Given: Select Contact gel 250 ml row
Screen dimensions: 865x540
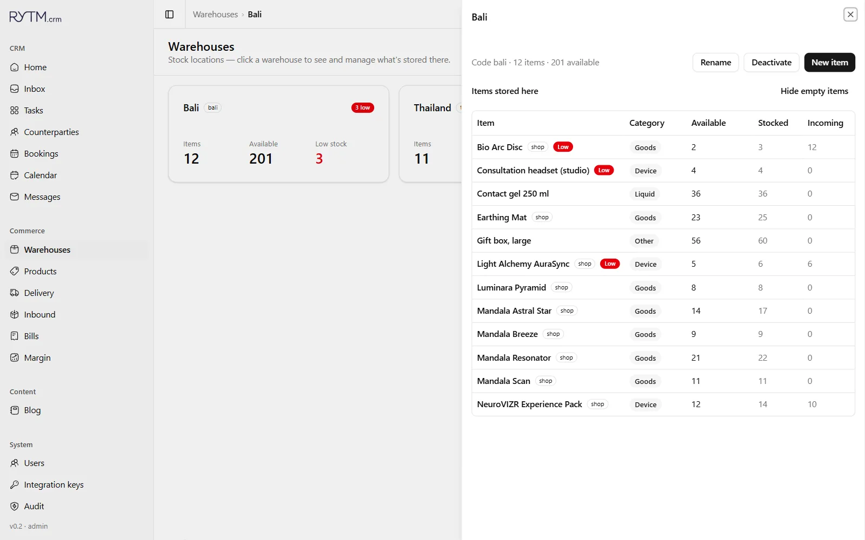Looking at the screenshot, I should [x=663, y=194].
